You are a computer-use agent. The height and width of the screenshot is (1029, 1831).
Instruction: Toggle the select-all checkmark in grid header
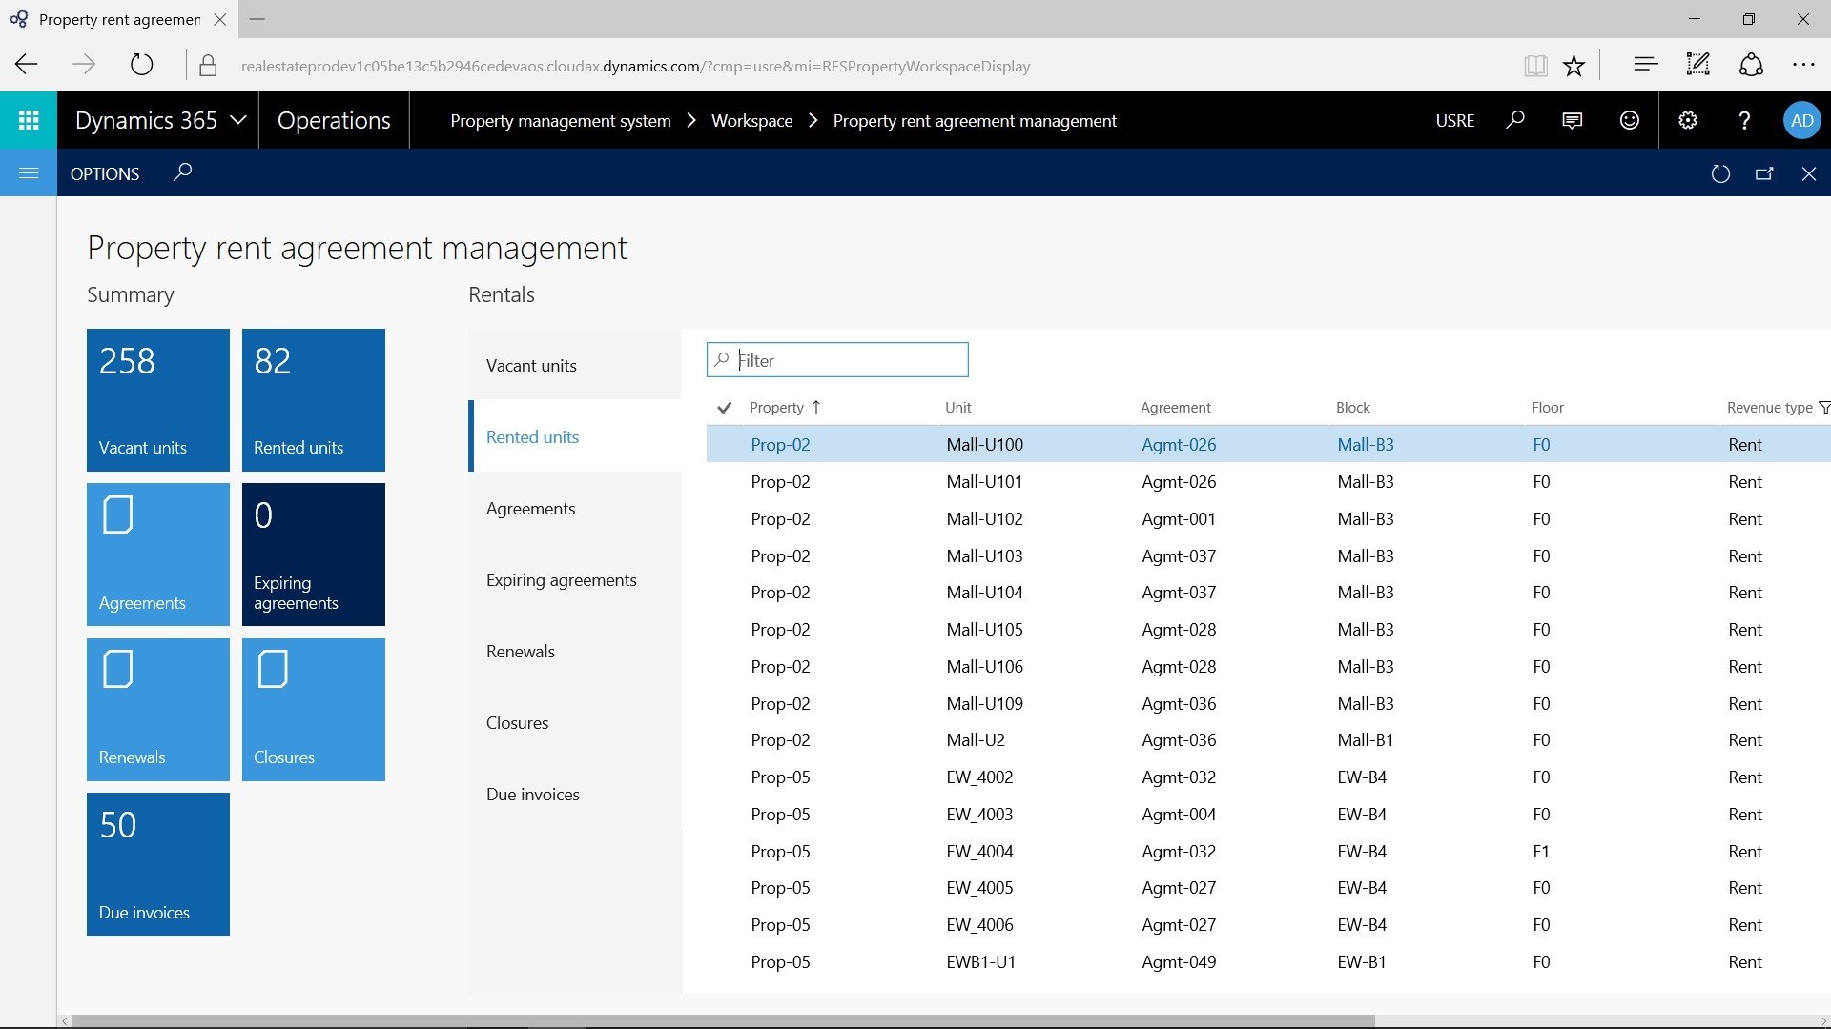tap(724, 408)
